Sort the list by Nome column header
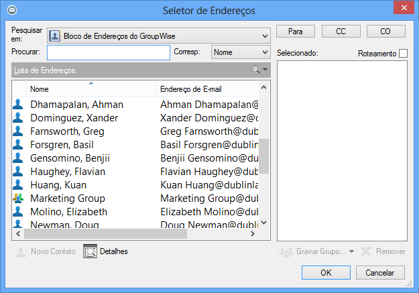The image size is (419, 293). [x=91, y=89]
